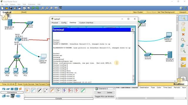This screenshot has height=105, width=188.
Task: Close the Terminal panel with X
Action: (132, 30)
